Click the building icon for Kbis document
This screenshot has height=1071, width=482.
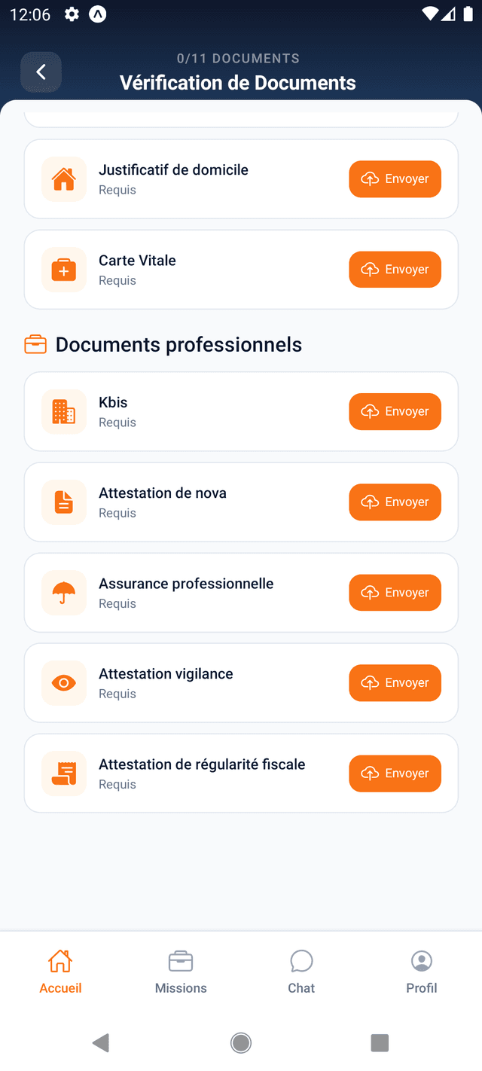point(63,411)
